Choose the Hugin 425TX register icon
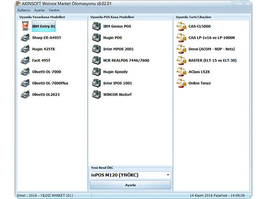 tap(25, 49)
